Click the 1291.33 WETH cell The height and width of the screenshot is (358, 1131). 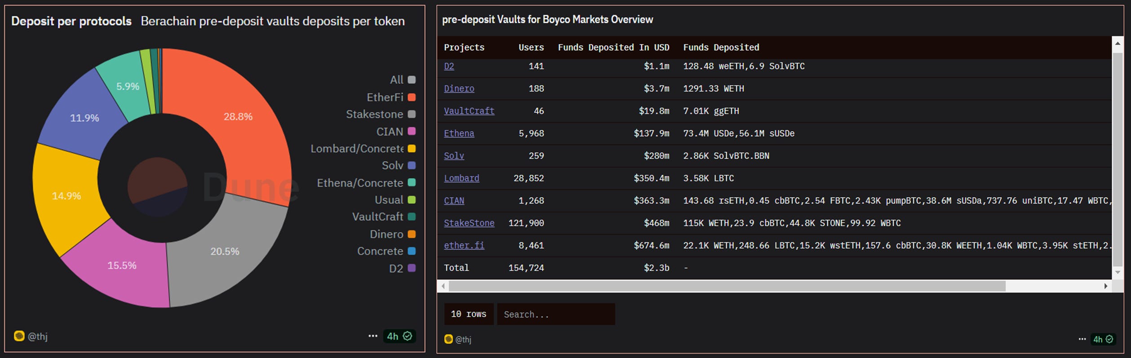tap(714, 88)
